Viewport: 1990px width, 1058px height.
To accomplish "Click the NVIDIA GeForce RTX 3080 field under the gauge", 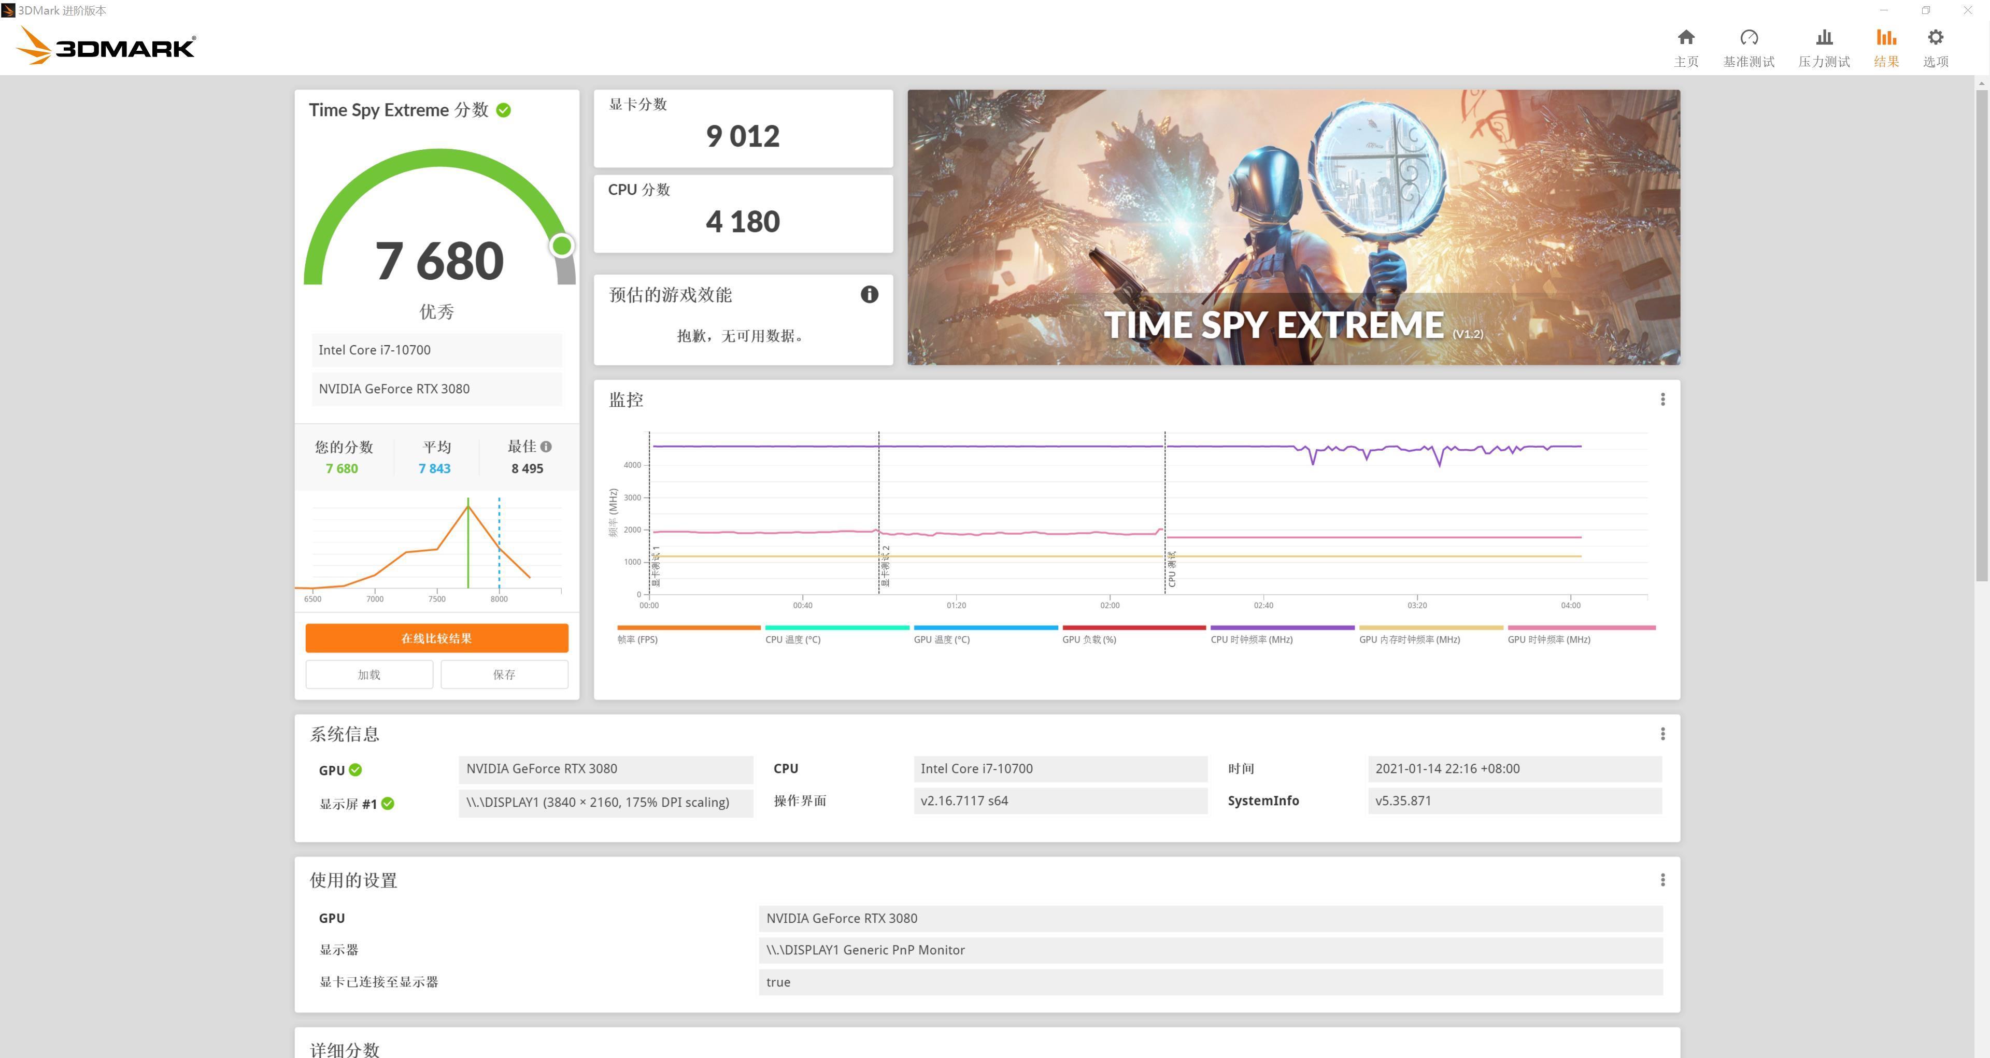I will pos(436,389).
